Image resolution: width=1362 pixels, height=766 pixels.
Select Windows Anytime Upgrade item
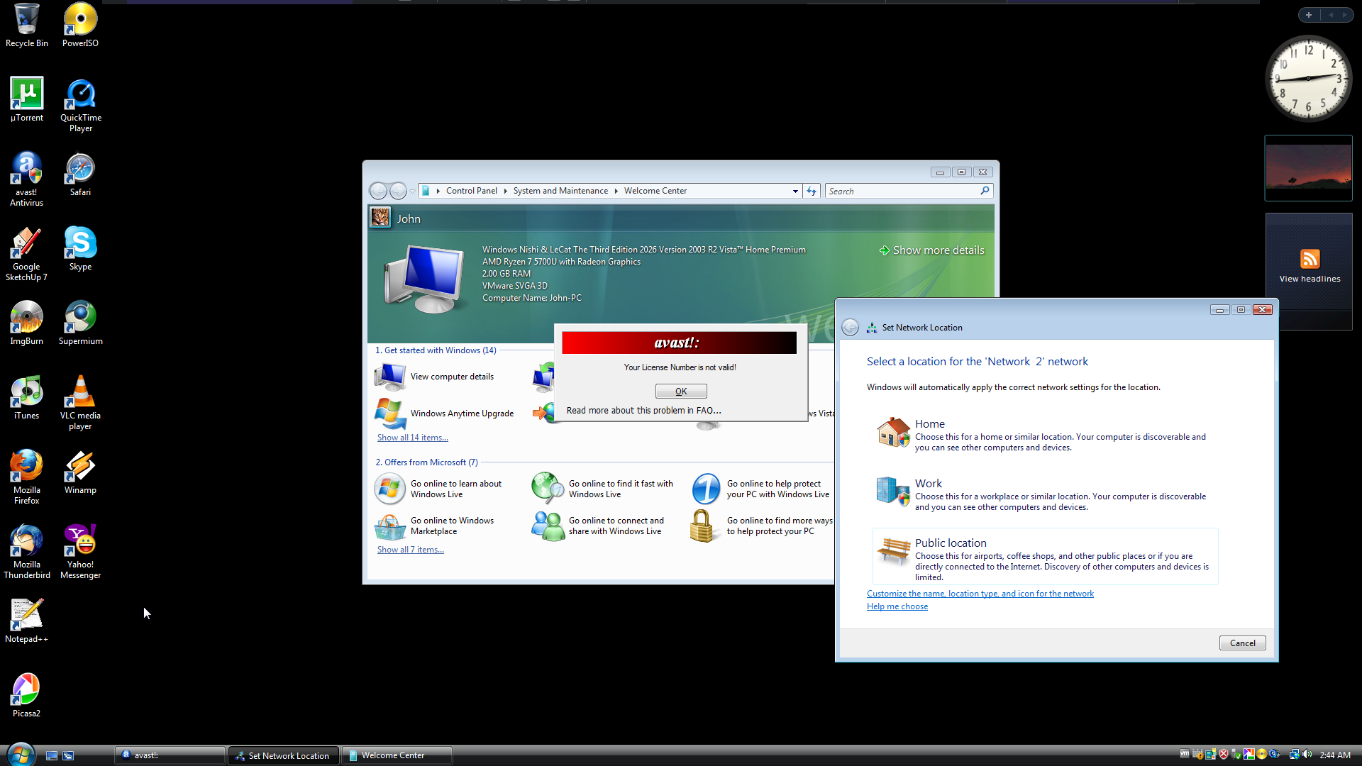(x=445, y=413)
